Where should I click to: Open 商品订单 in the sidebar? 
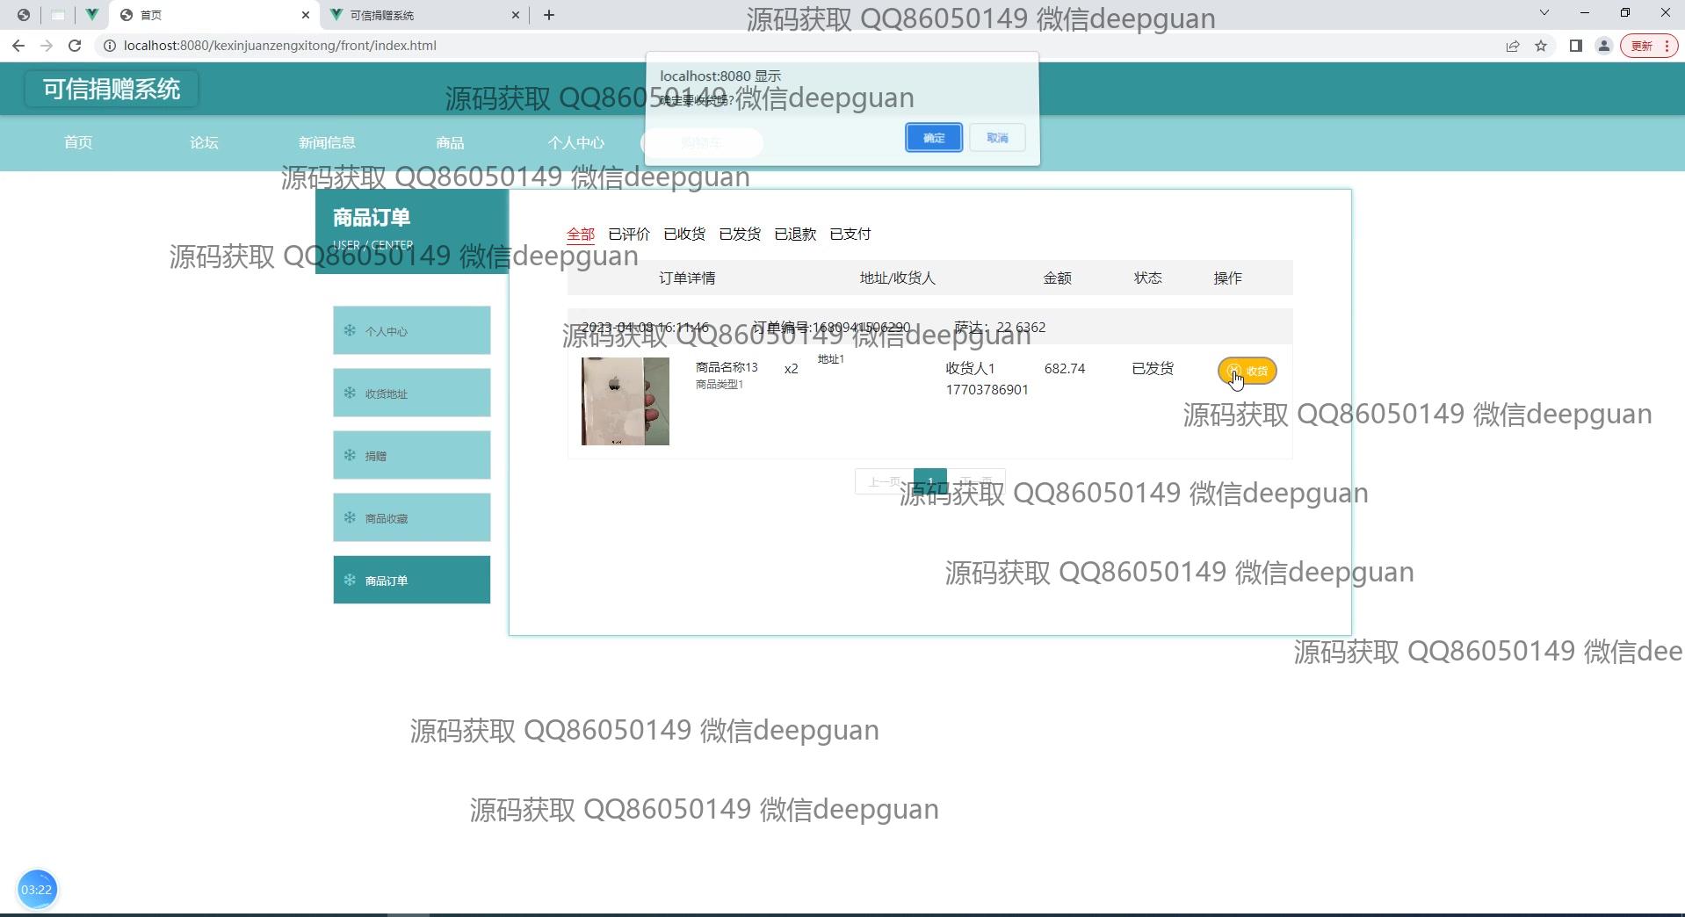(412, 580)
